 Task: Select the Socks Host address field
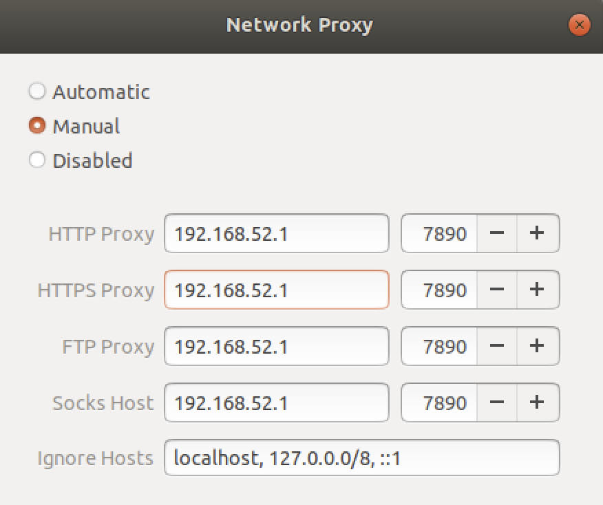click(276, 402)
